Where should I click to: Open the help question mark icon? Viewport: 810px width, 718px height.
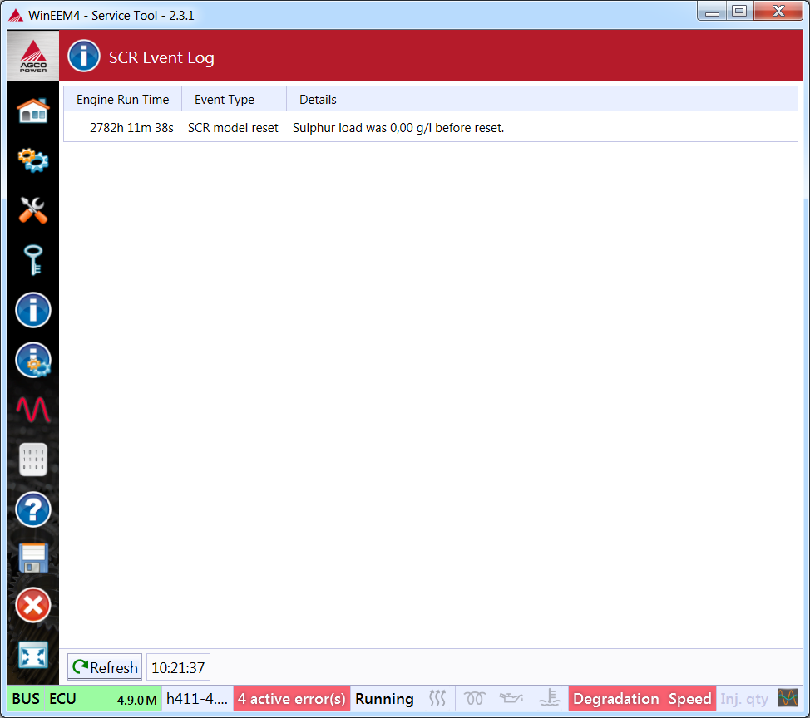tap(33, 509)
